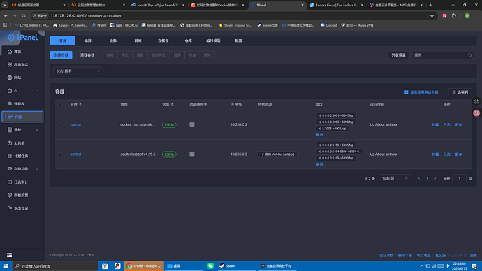Open the browser tab list dropdown arrow
The height and width of the screenshot is (271, 482).
point(5,5)
